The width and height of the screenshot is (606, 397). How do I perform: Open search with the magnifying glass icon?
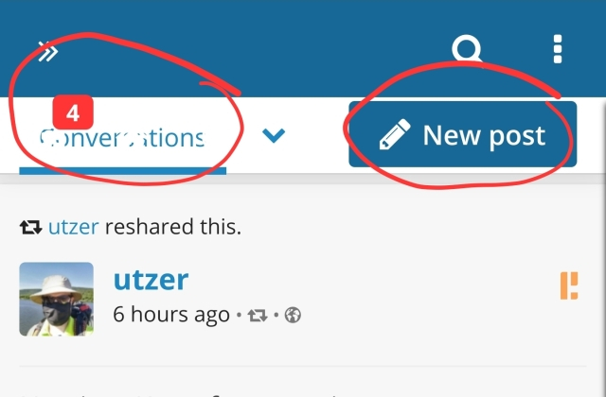tap(467, 49)
